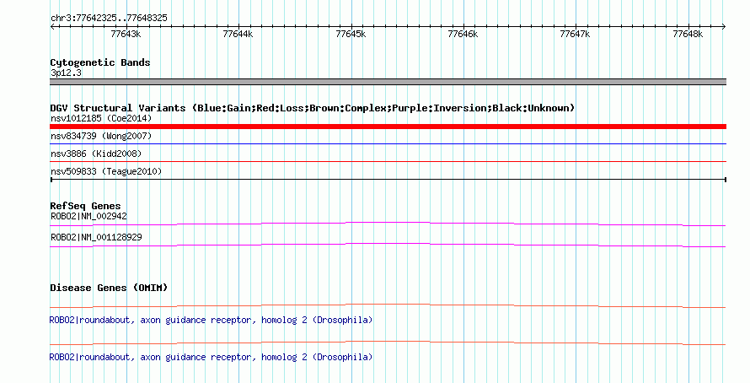
Task: Select the DGV Structural Variants track title
Action: [x=313, y=108]
